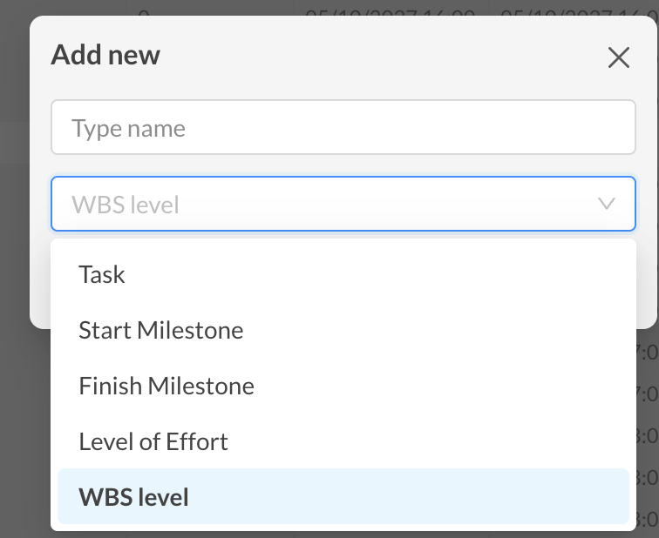Click the WBS level placeholder text in the select box

click(126, 205)
